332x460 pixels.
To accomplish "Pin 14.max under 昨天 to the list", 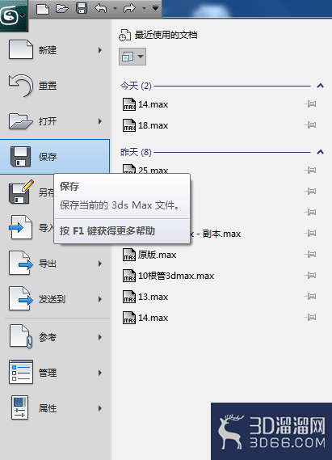I will [310, 317].
